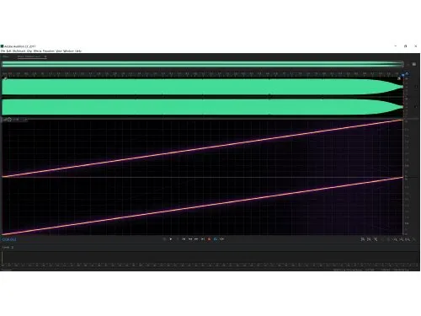Open the Multitrack menu
This screenshot has height=316, width=421.
19,51
